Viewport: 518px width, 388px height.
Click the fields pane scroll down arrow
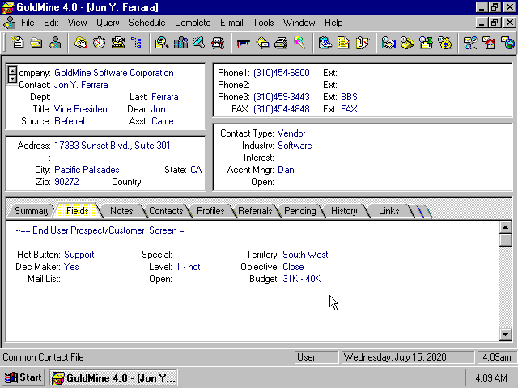[x=506, y=335]
